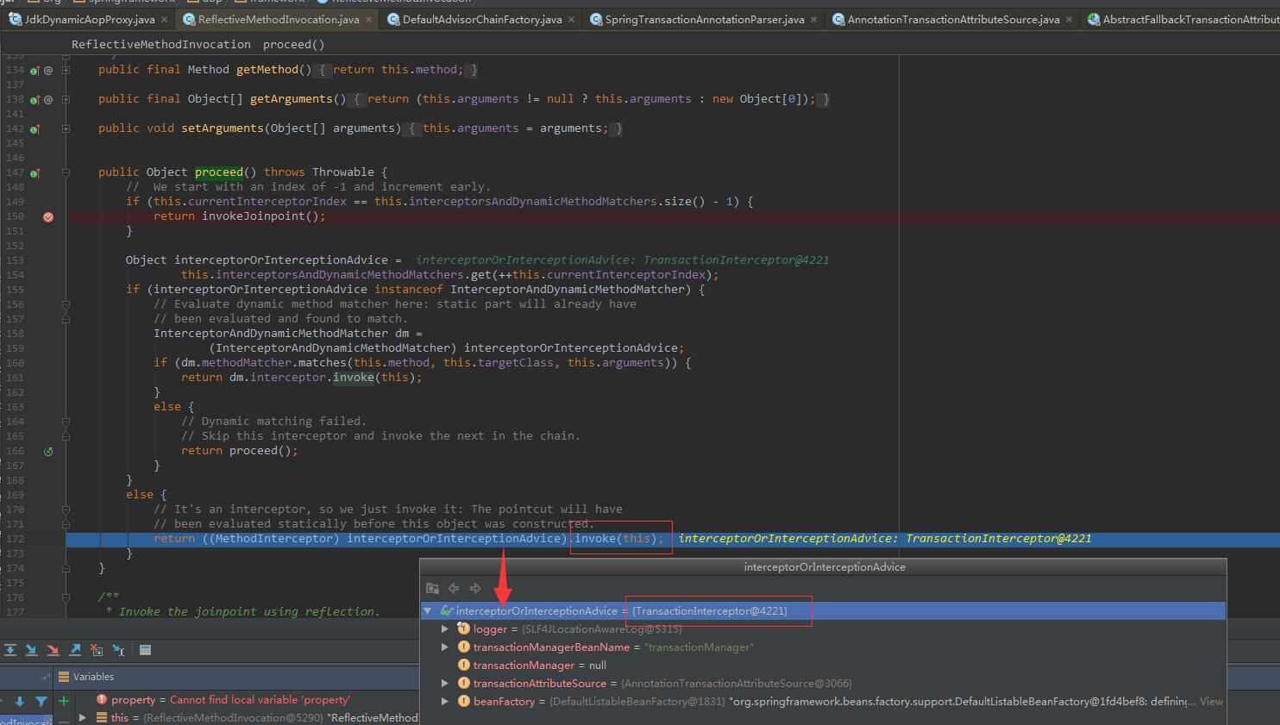Expand folded getMethod body on line 134
1280x725 pixels.
click(x=66, y=70)
